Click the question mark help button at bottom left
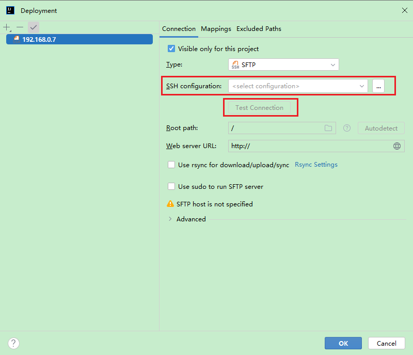Viewport: 413px width, 355px height. tap(14, 343)
